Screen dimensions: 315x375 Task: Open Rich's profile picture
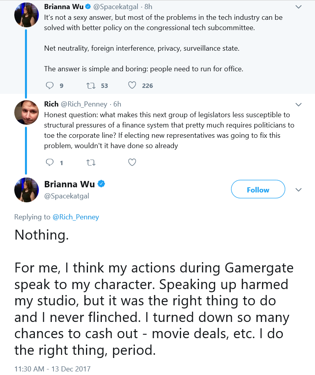click(x=26, y=112)
